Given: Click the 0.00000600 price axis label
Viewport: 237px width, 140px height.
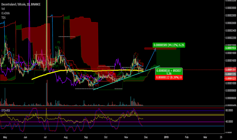Looking at the screenshot, I should click(x=231, y=98).
